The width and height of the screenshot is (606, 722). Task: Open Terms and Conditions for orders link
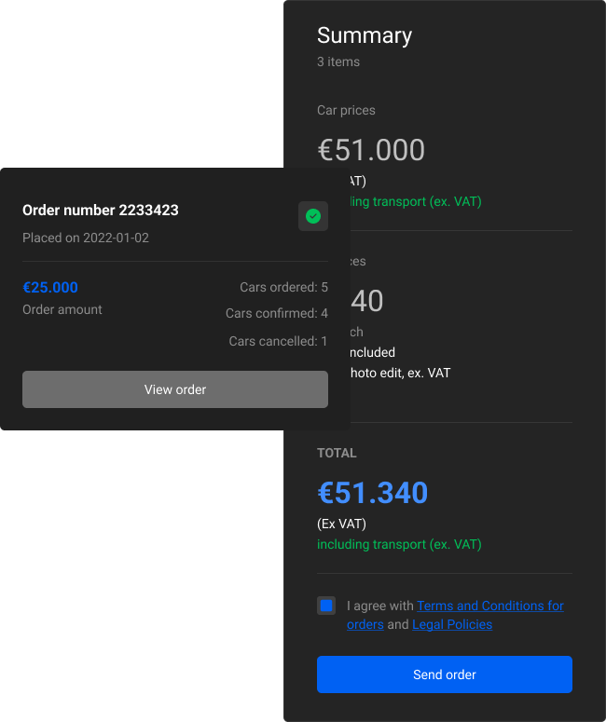point(489,606)
